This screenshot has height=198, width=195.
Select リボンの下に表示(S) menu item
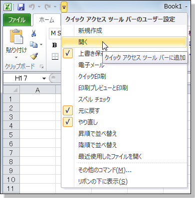click(124, 182)
